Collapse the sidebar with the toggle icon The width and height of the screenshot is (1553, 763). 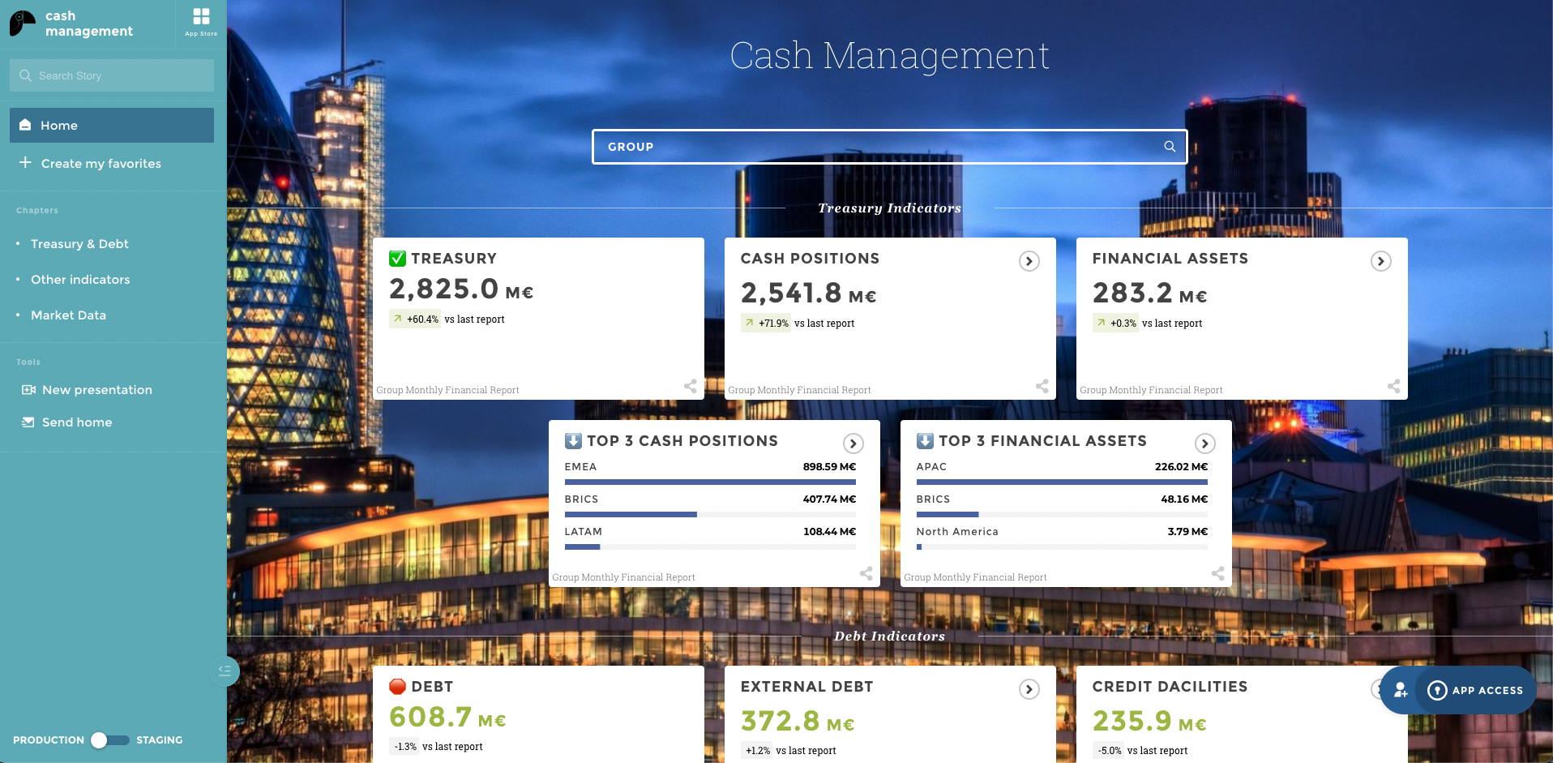coord(225,671)
